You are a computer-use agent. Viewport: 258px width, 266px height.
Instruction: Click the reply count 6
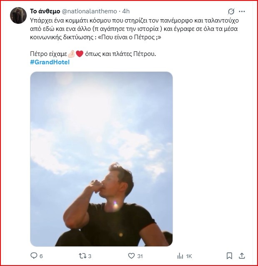click(41, 256)
